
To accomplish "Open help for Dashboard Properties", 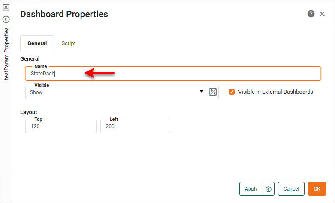I will point(311,14).
